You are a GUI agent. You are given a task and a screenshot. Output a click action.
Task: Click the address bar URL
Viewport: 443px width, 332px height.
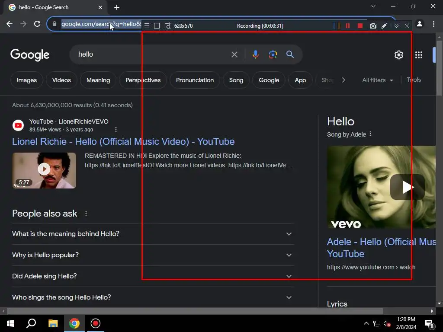click(101, 24)
